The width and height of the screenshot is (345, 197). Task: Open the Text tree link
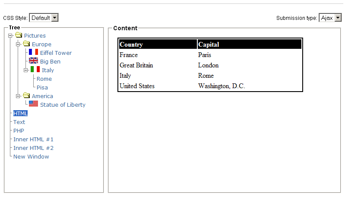tap(19, 122)
